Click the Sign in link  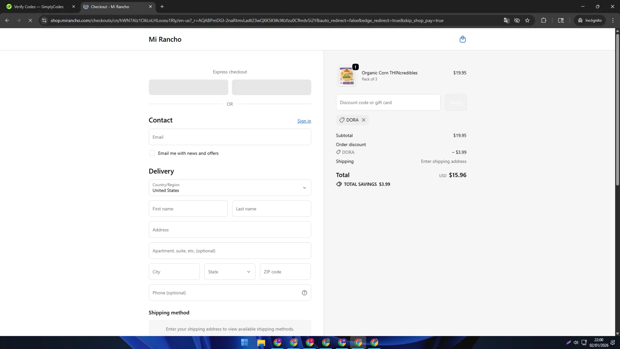click(304, 121)
